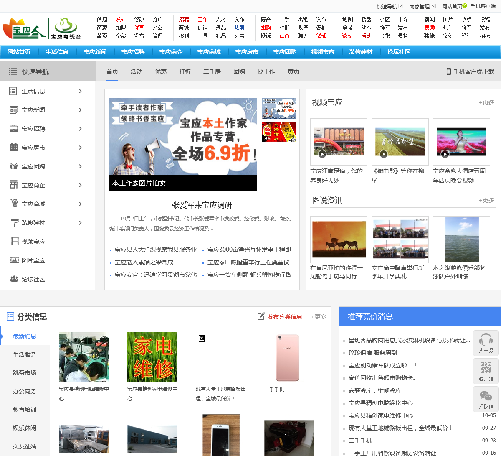Click 视频 link in top 新闻 column
The width and height of the screenshot is (501, 456).
pos(429,28)
